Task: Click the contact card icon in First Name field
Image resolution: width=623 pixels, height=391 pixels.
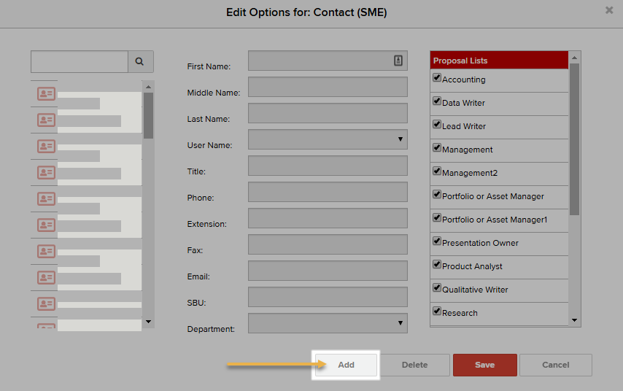Action: point(398,61)
